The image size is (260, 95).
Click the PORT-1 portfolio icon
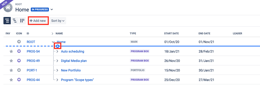coord(19,70)
